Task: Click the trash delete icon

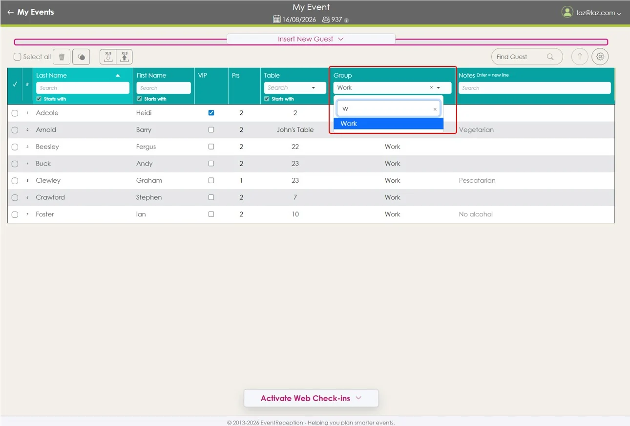Action: pyautogui.click(x=62, y=57)
